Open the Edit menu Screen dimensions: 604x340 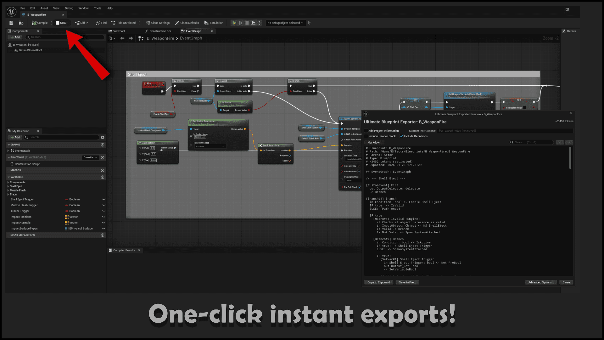(x=32, y=8)
